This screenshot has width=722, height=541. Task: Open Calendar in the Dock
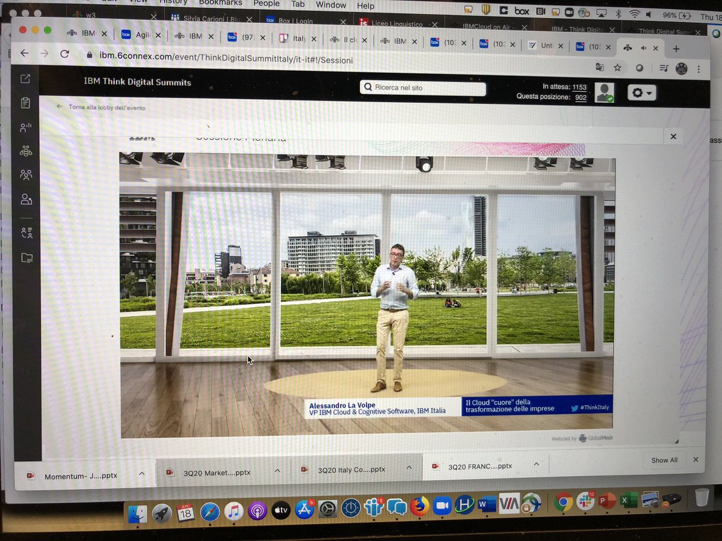(x=185, y=512)
